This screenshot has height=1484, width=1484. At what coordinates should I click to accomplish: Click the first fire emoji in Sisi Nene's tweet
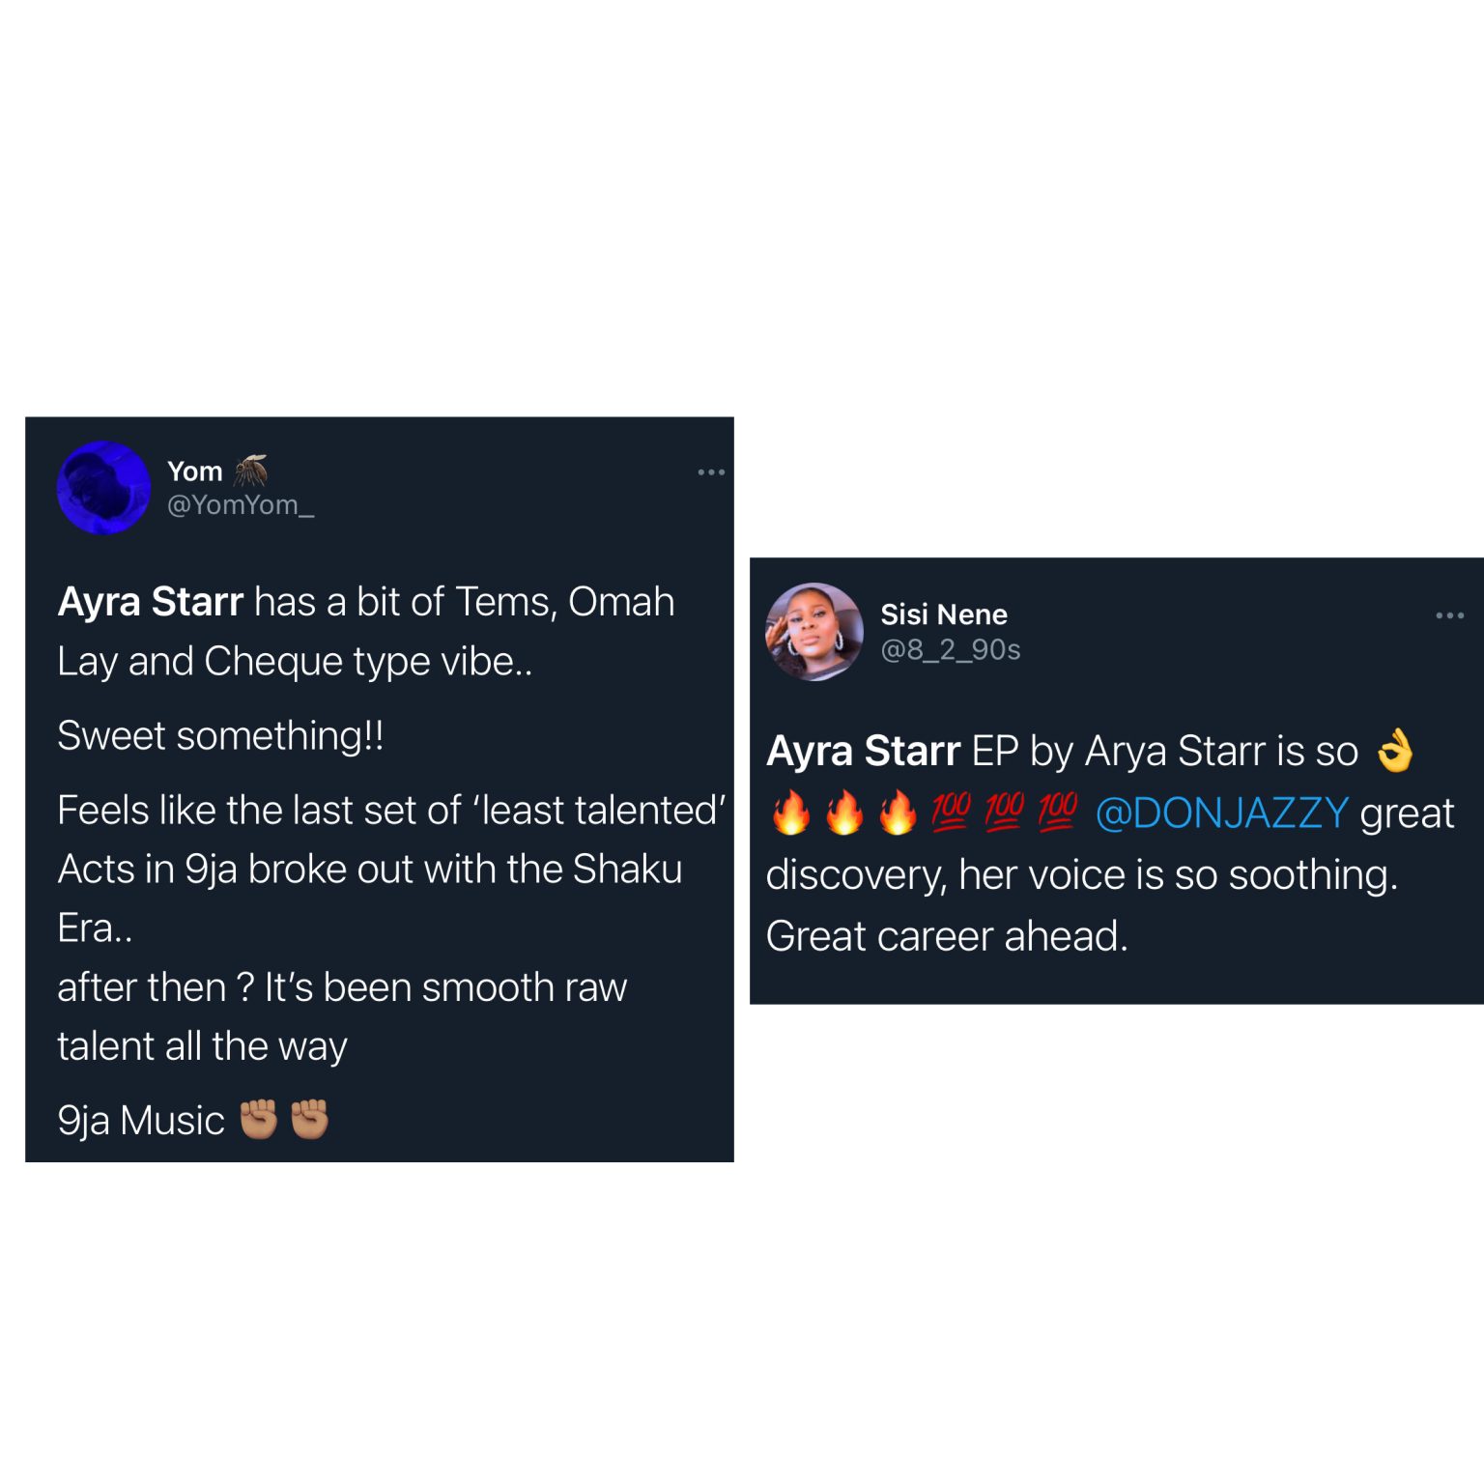pos(789,813)
